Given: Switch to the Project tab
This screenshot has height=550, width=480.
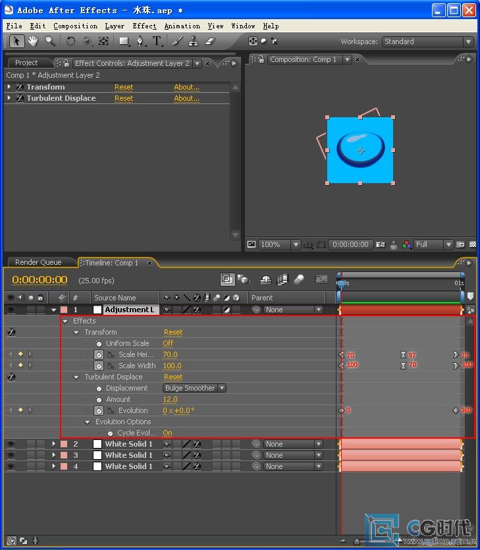Looking at the screenshot, I should click(x=26, y=63).
